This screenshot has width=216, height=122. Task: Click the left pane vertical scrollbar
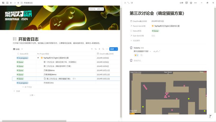(x=121, y=62)
